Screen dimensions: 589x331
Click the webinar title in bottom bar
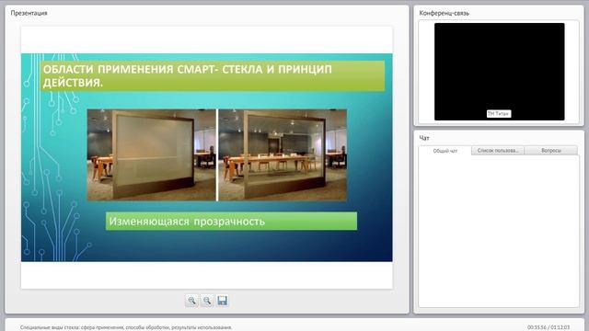[126, 327]
